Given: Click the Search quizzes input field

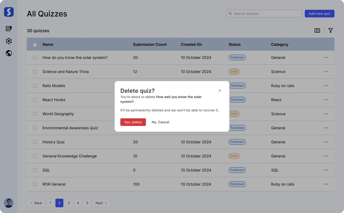Looking at the screenshot, I should [x=264, y=14].
